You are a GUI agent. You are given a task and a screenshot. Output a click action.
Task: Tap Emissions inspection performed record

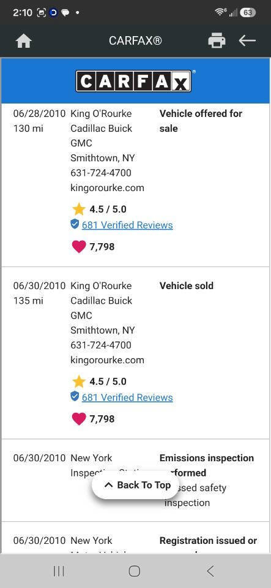click(x=135, y=480)
